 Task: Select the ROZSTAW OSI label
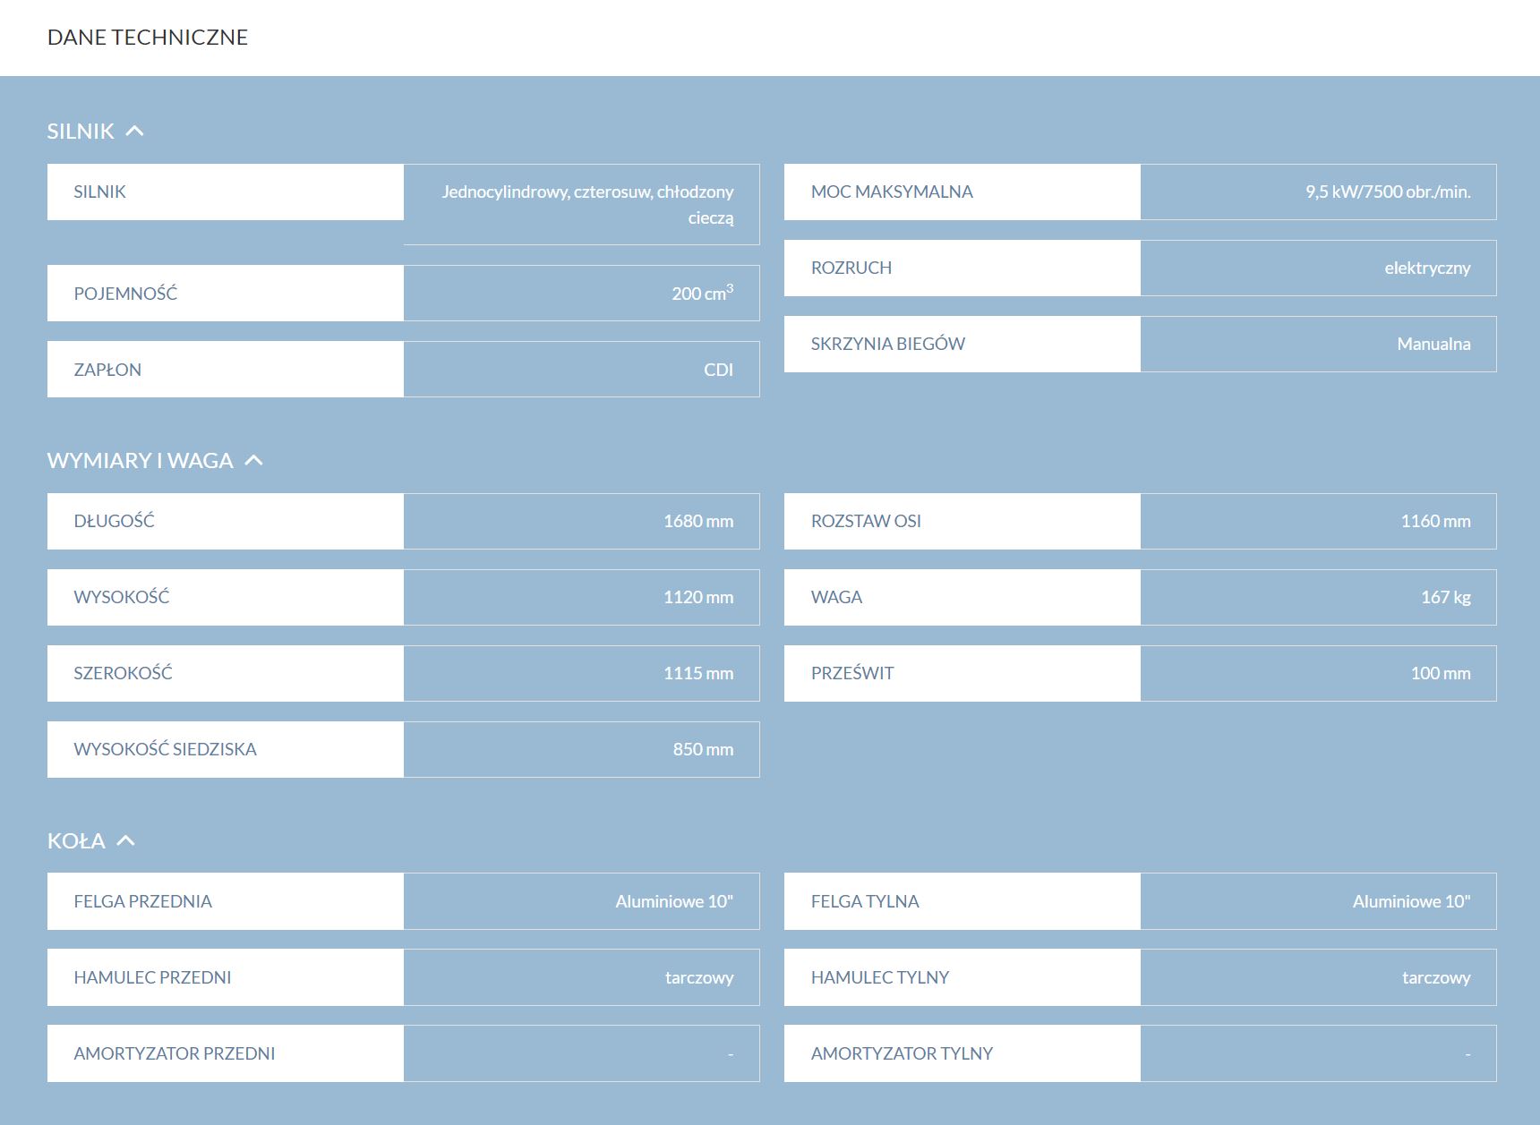(x=962, y=521)
